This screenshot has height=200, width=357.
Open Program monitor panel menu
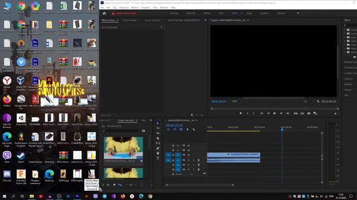click(248, 20)
